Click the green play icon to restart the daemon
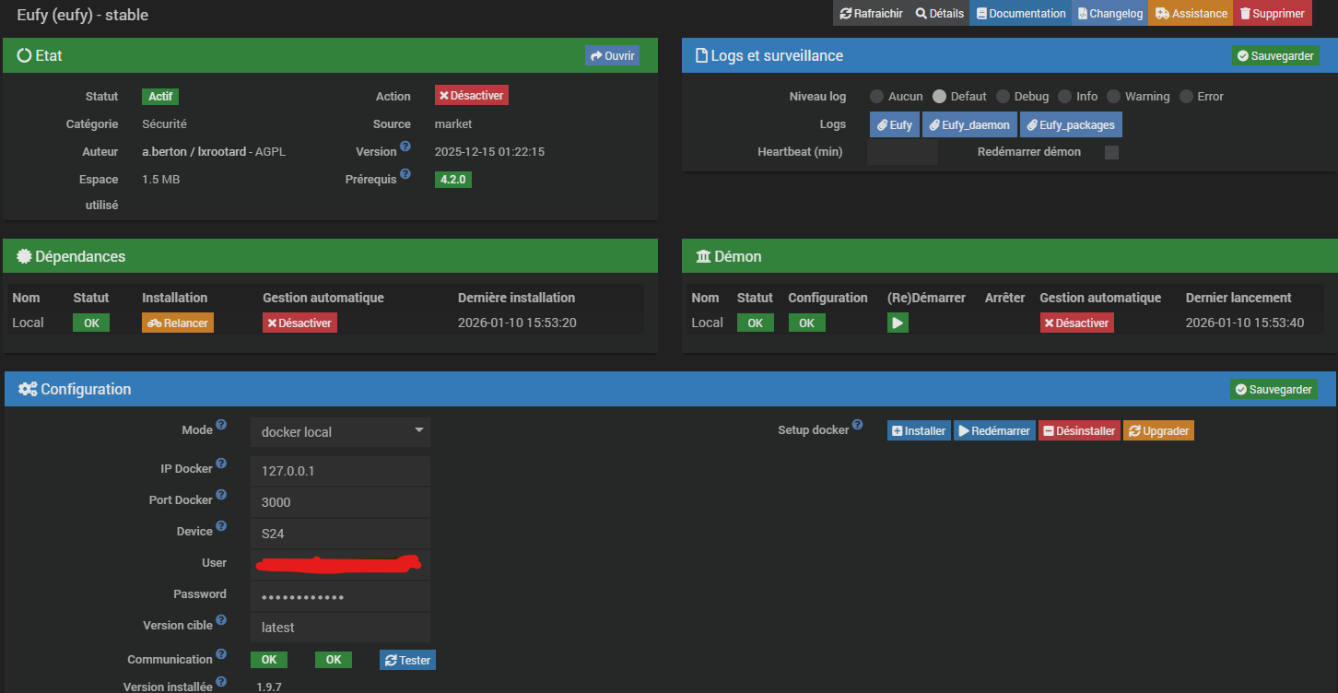The image size is (1338, 693). pyautogui.click(x=898, y=323)
